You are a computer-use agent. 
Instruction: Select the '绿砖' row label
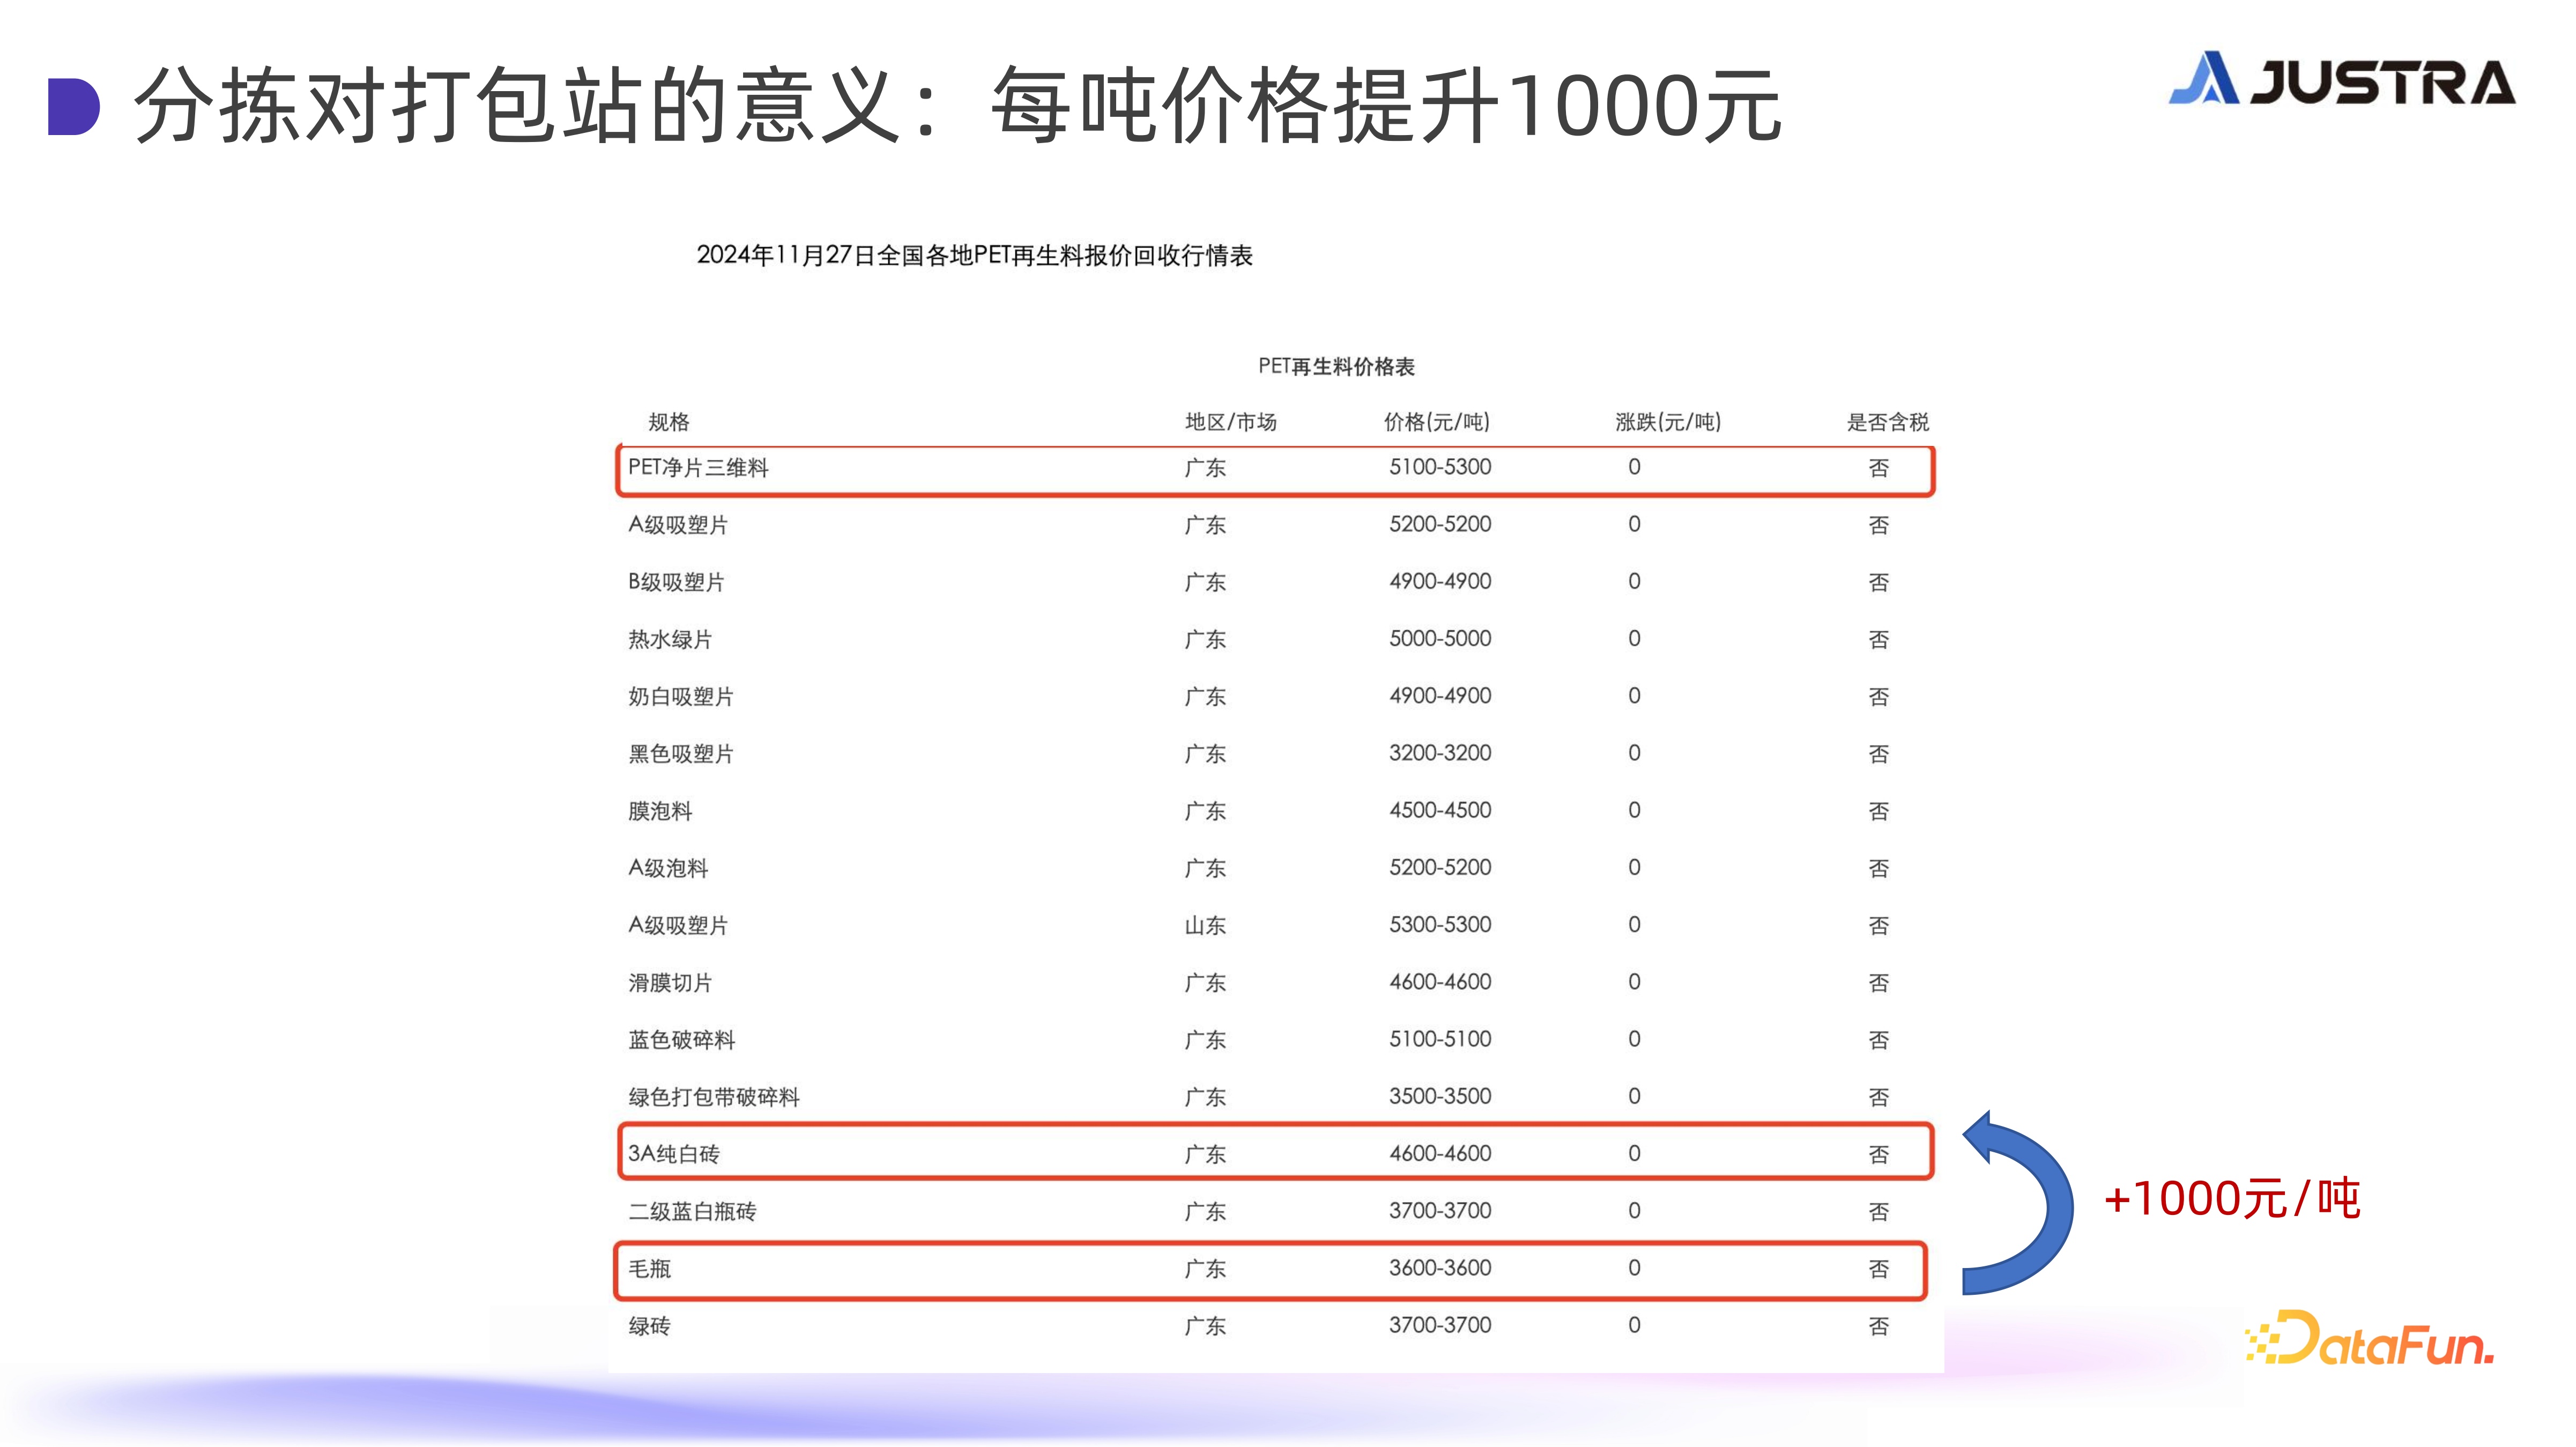click(x=649, y=1326)
